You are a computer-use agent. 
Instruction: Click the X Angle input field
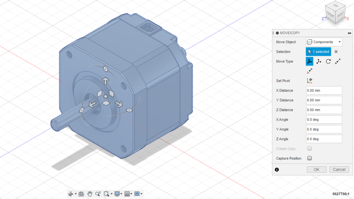(324, 120)
